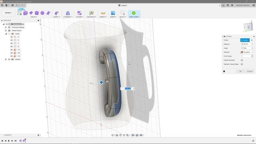256x144 pixels.
Task: Toggle visibility of the XZ plane
Action: tap(12, 53)
